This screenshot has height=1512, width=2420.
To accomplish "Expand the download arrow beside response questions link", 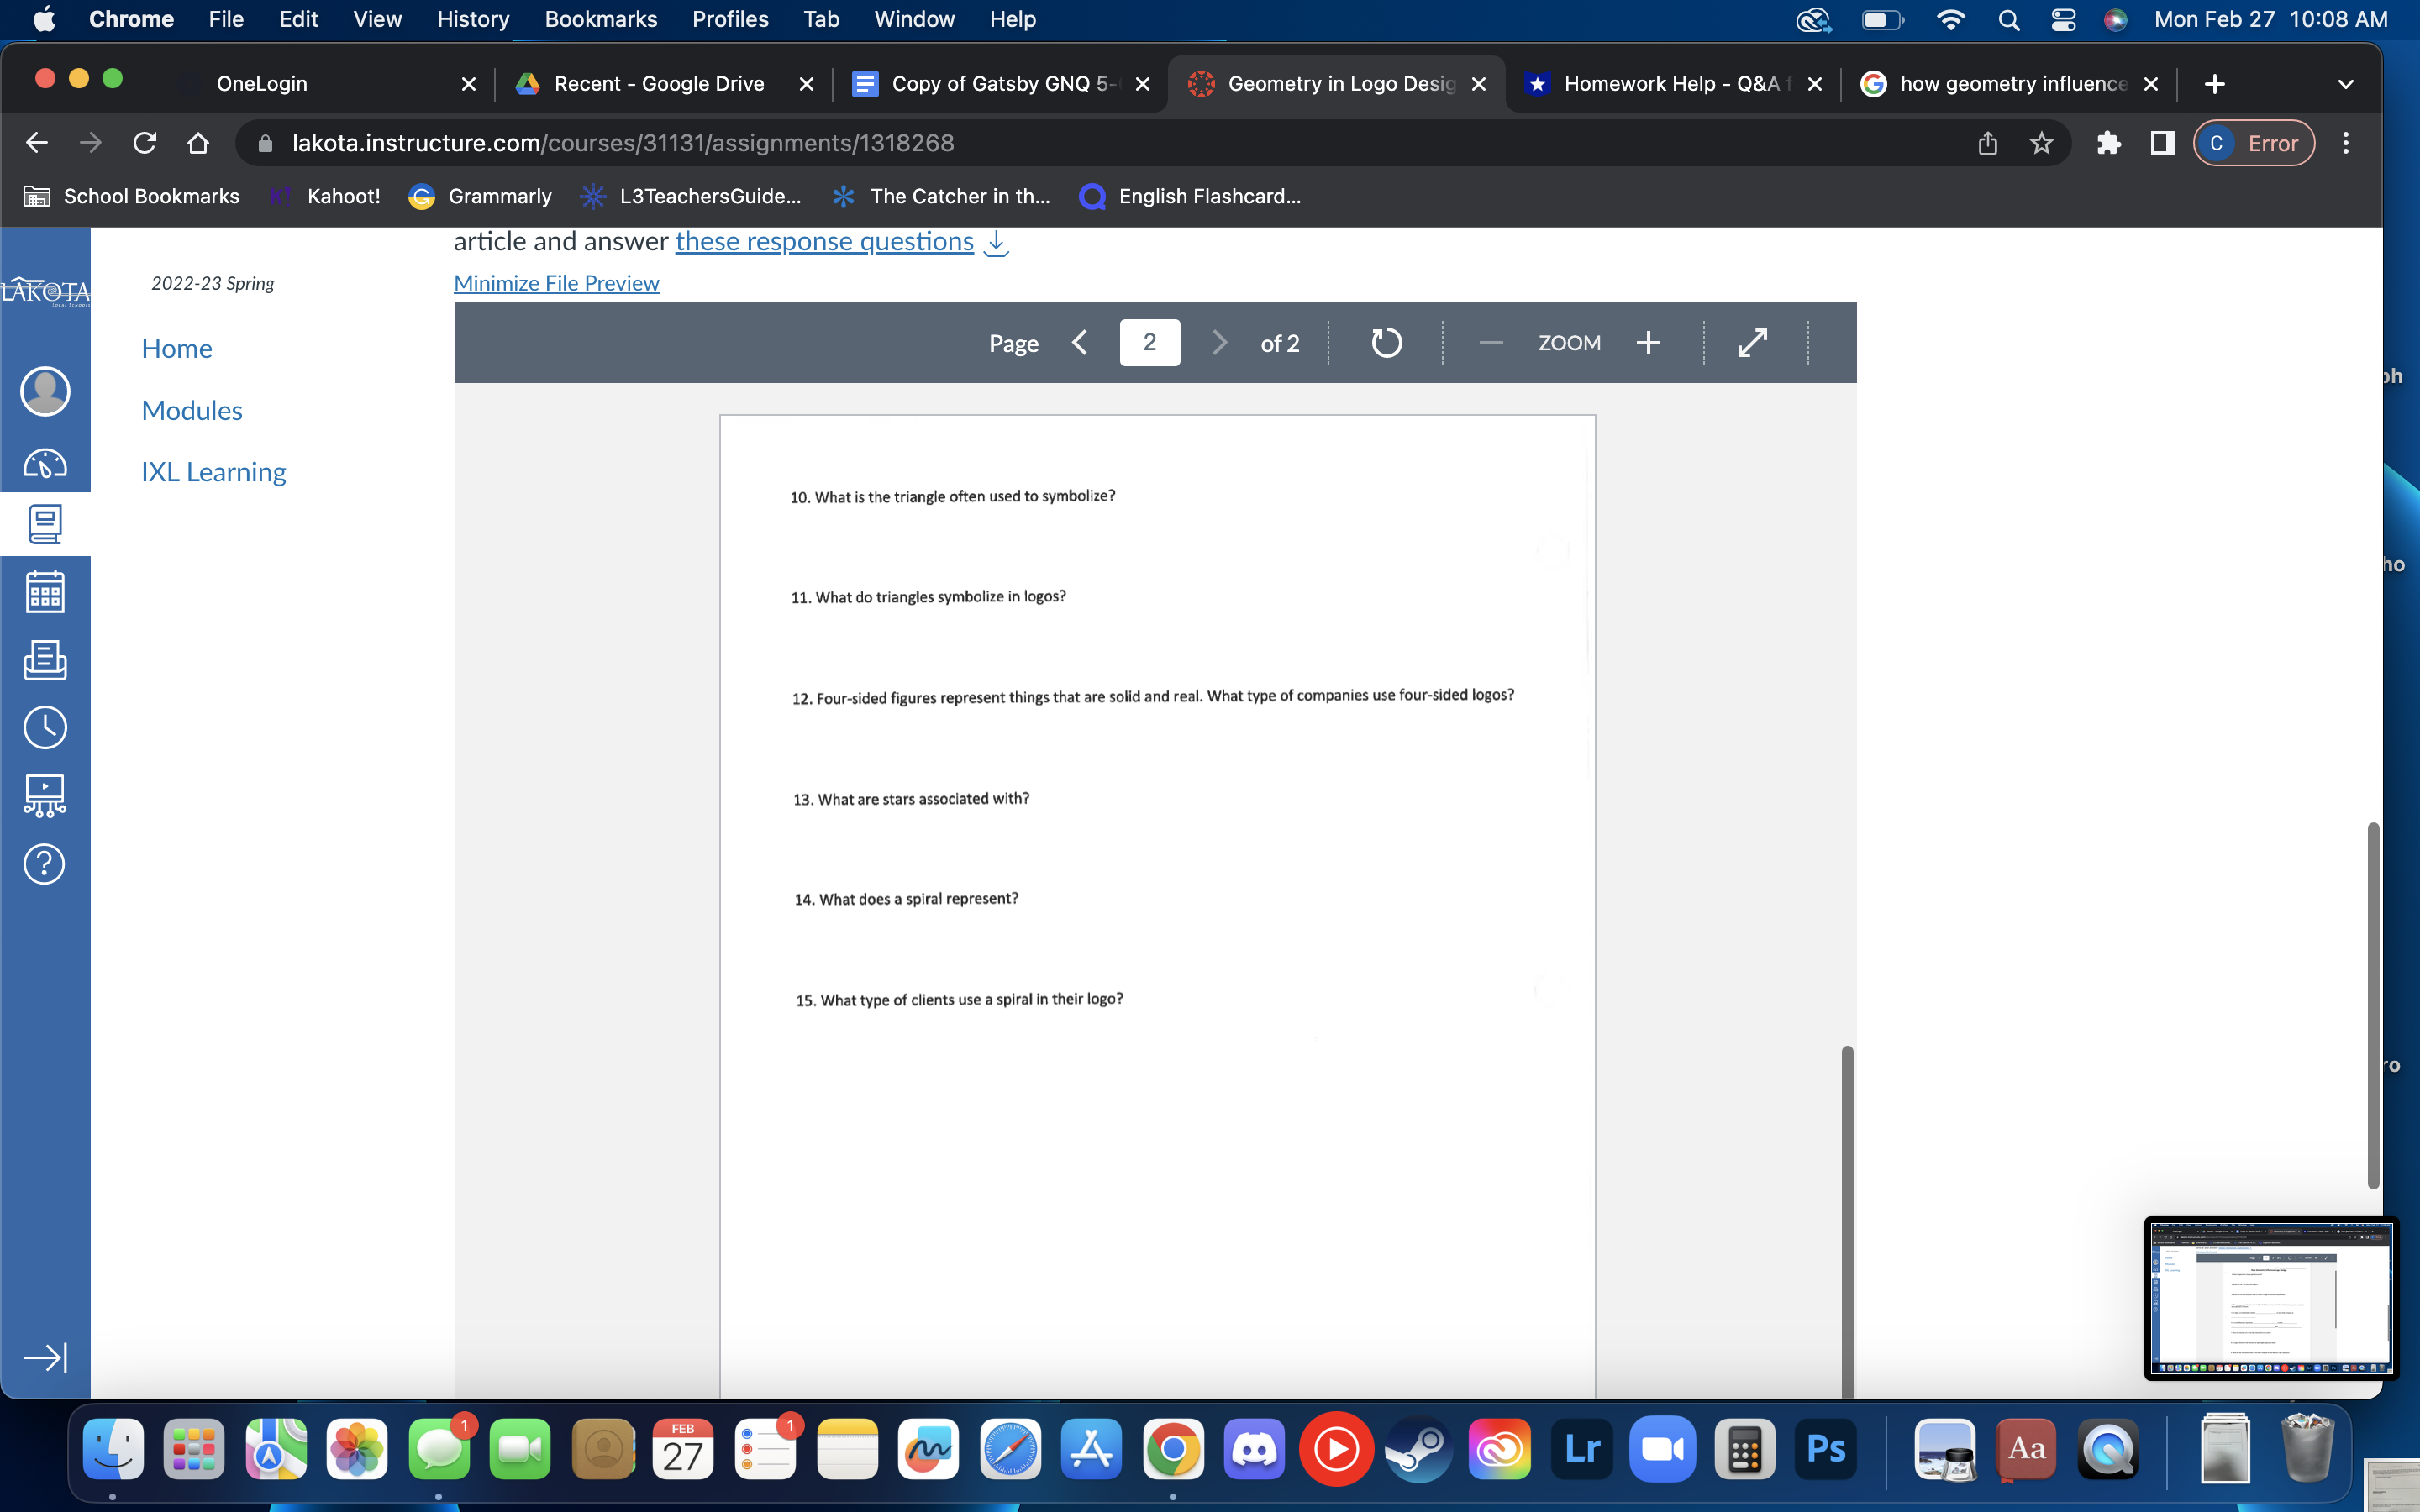I will click(x=996, y=242).
